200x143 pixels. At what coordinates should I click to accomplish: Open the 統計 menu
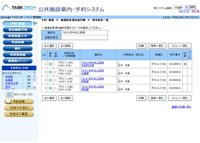pyautogui.click(x=18, y=48)
